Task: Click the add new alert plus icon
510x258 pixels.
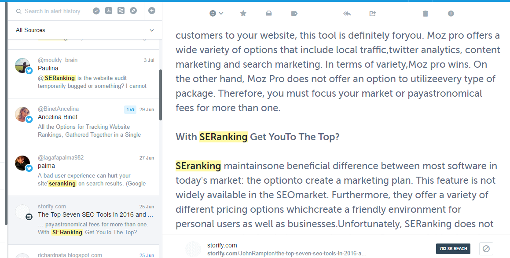Action: (152, 11)
